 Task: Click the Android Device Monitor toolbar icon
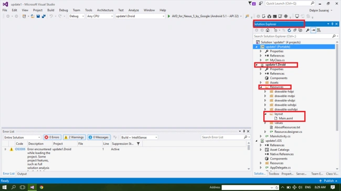286,16
